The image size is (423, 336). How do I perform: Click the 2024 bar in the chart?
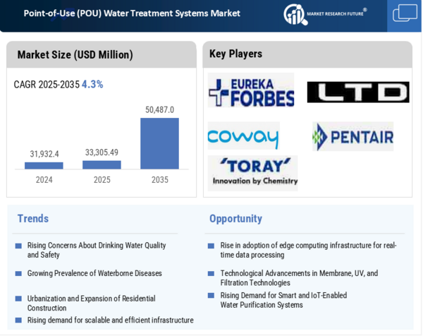click(x=44, y=165)
